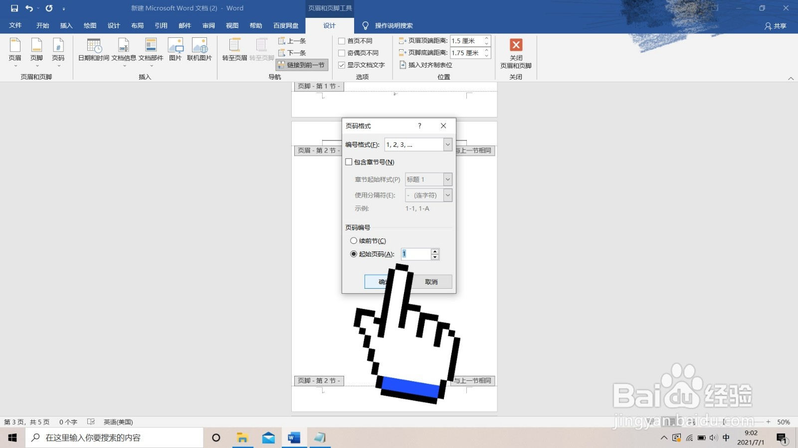Switch to 插入 tab

66,25
